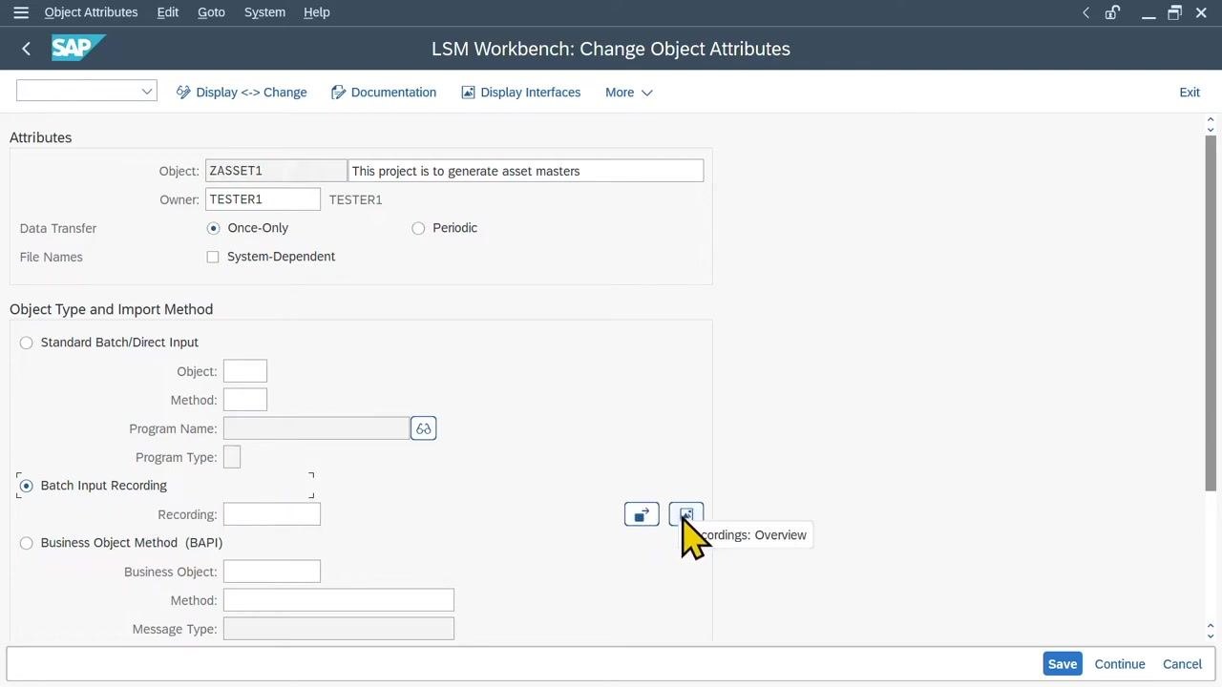The width and height of the screenshot is (1222, 687).
Task: Click the Cancel button
Action: tap(1182, 664)
